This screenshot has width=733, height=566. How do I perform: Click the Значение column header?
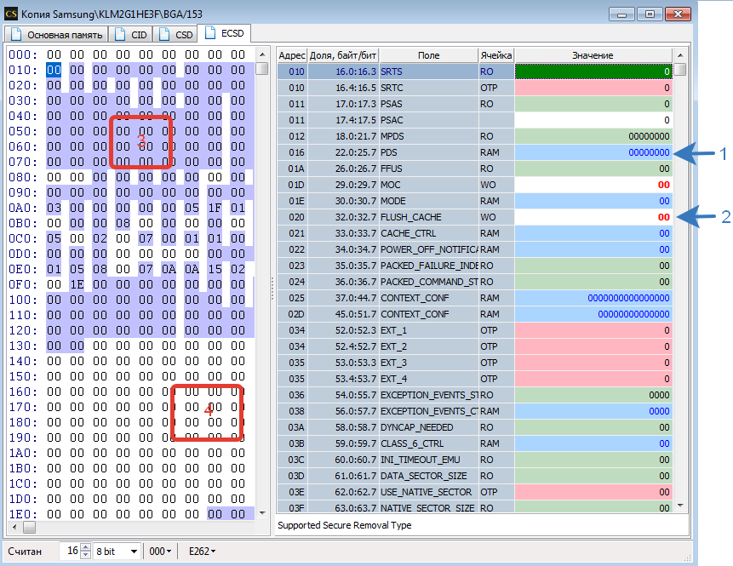593,54
